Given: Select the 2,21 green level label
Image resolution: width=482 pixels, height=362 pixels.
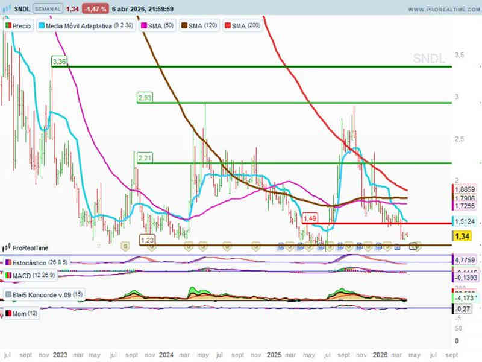Looking at the screenshot, I should pos(145,157).
